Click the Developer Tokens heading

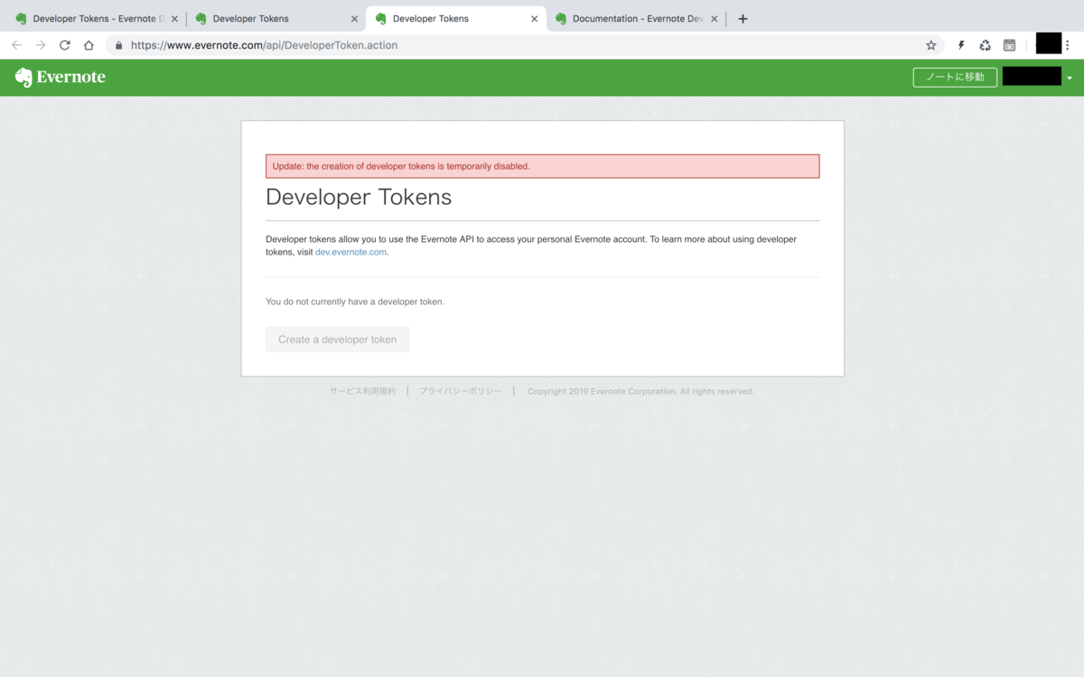(359, 197)
